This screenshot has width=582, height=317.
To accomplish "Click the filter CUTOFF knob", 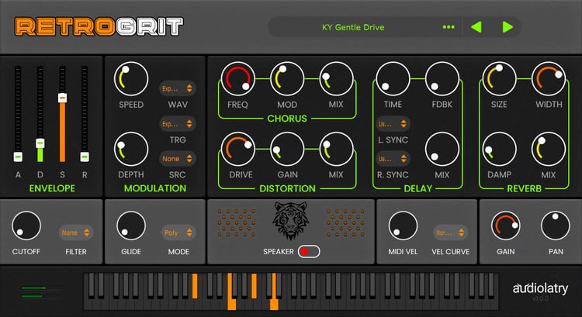I will pos(26,226).
